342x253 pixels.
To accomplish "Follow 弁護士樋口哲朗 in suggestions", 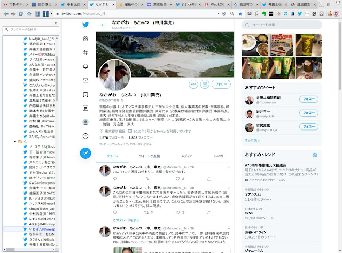I will [309, 99].
